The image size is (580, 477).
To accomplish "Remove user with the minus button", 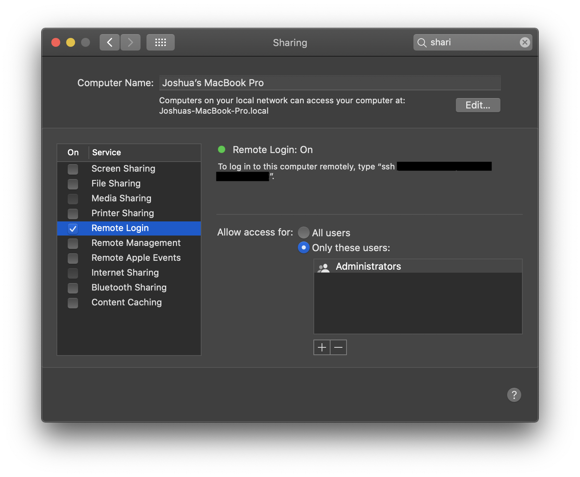I will pos(338,347).
